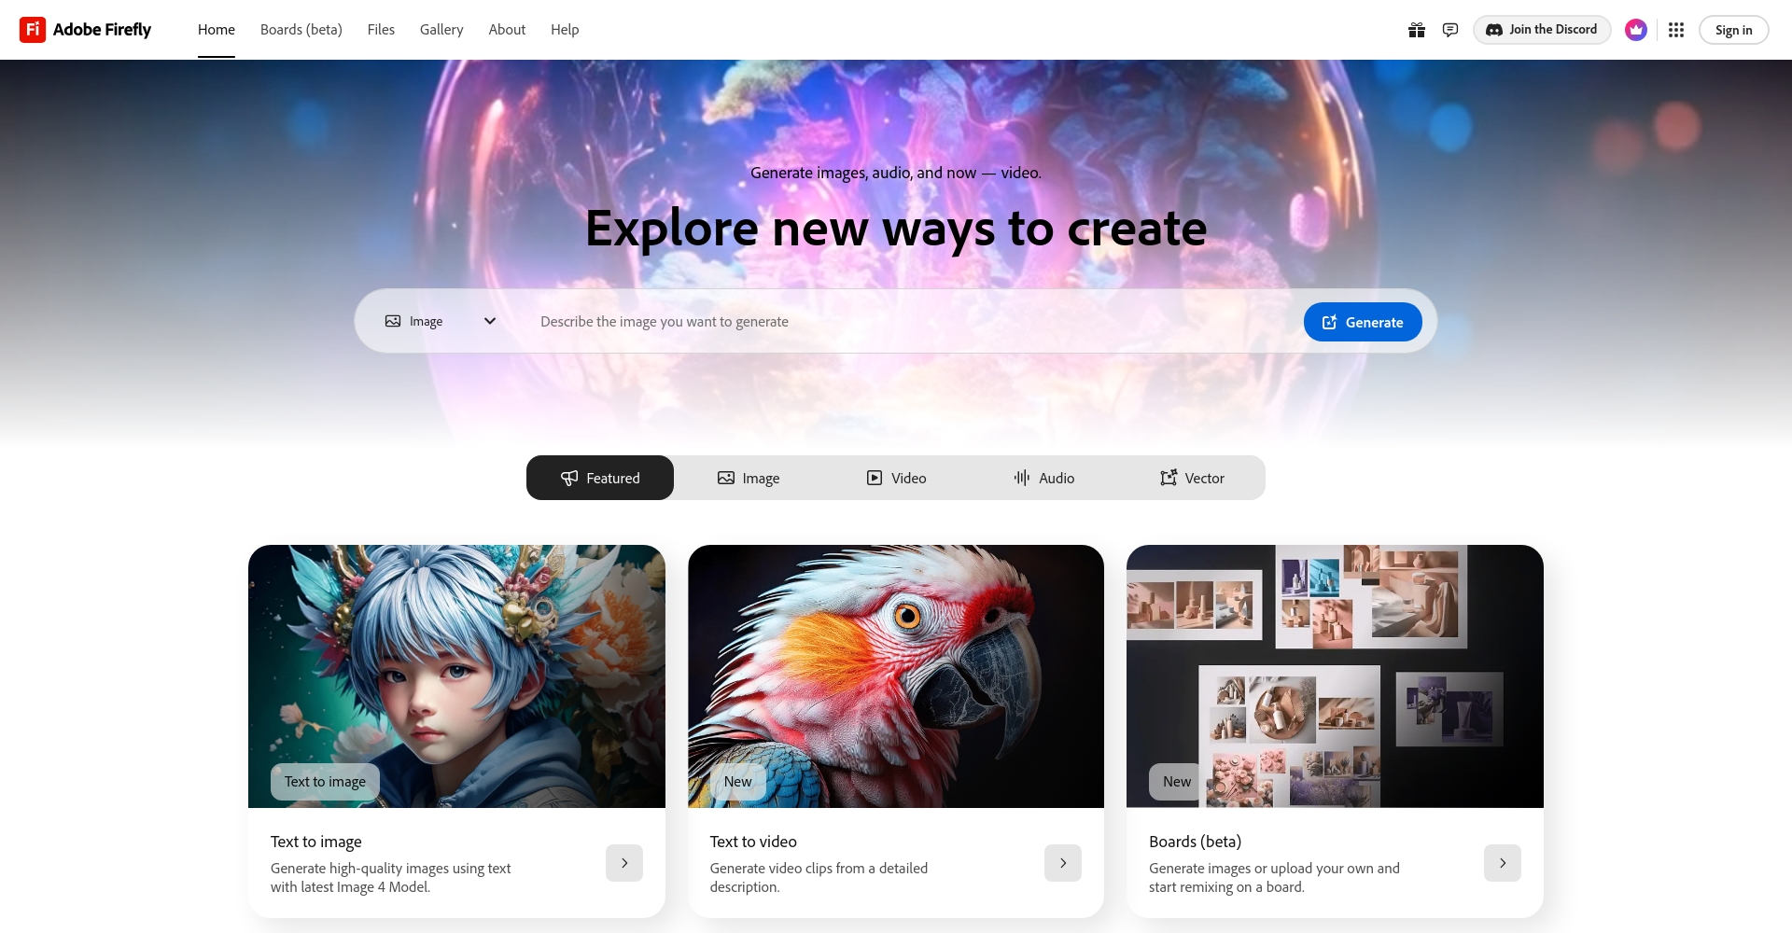Expand the Image type dropdown chevron
Screen dimensions: 1792x933
point(490,321)
